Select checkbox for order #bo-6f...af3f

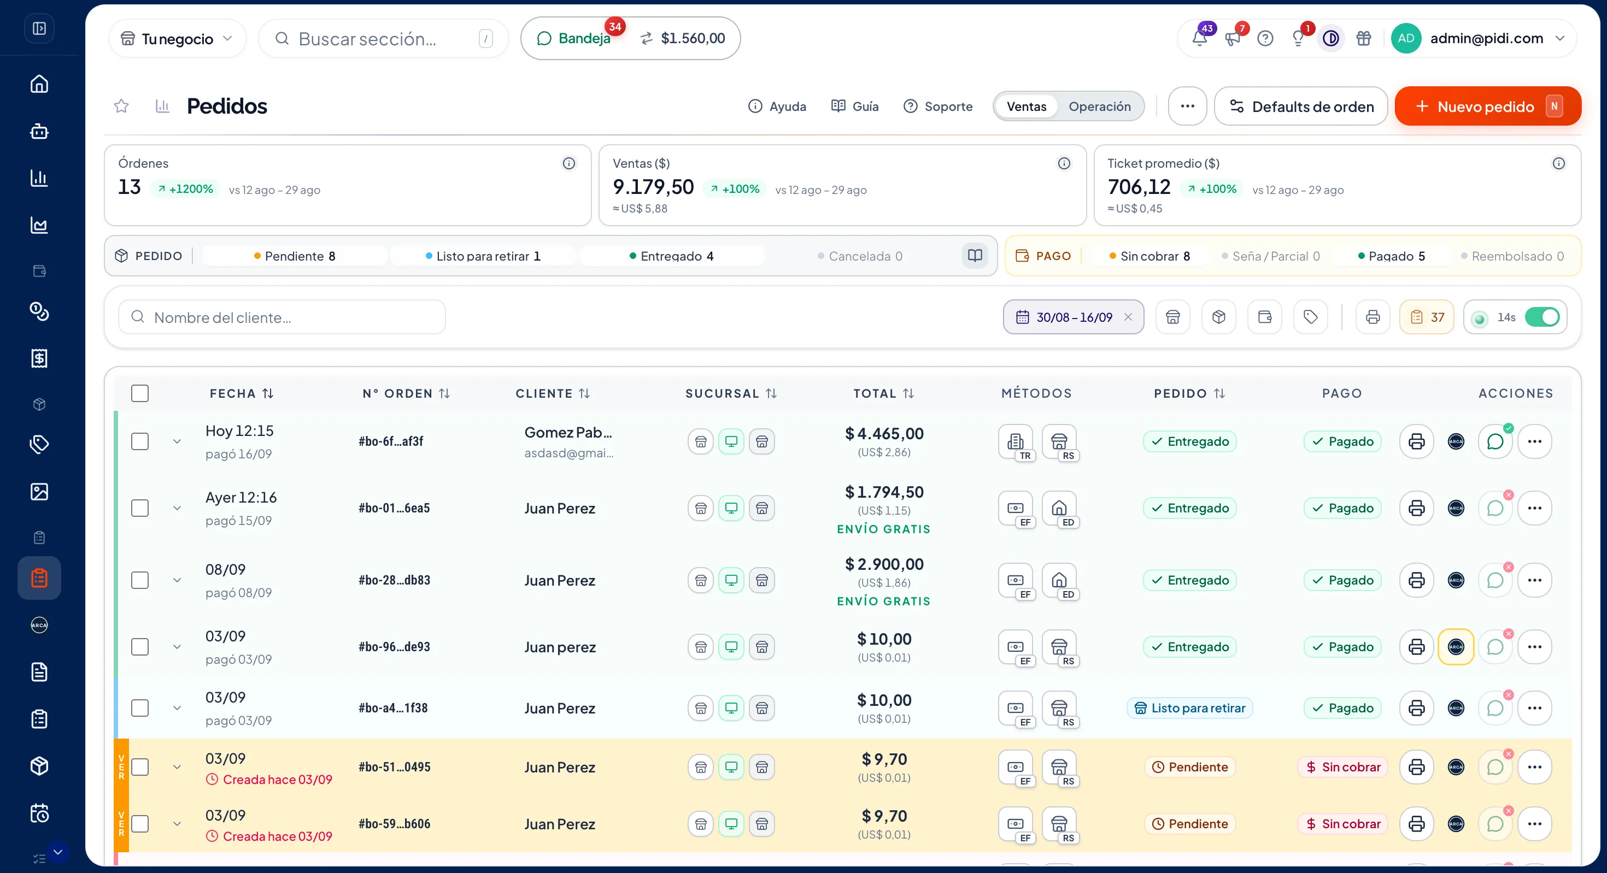tap(140, 441)
